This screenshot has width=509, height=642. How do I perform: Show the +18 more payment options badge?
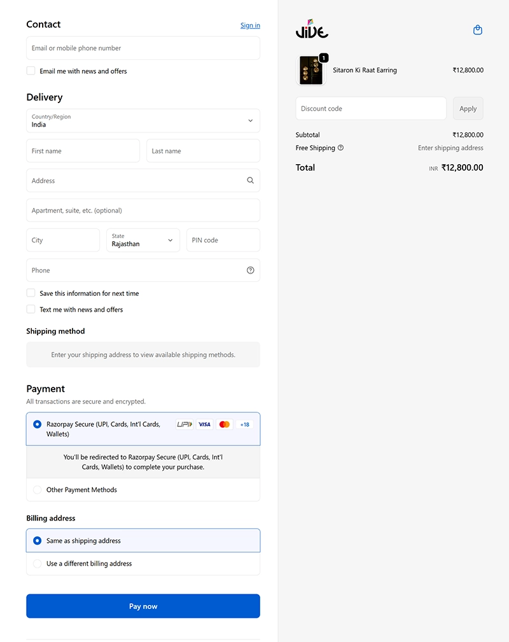click(244, 424)
